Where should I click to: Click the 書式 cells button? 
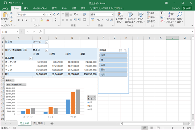click(x=152, y=21)
